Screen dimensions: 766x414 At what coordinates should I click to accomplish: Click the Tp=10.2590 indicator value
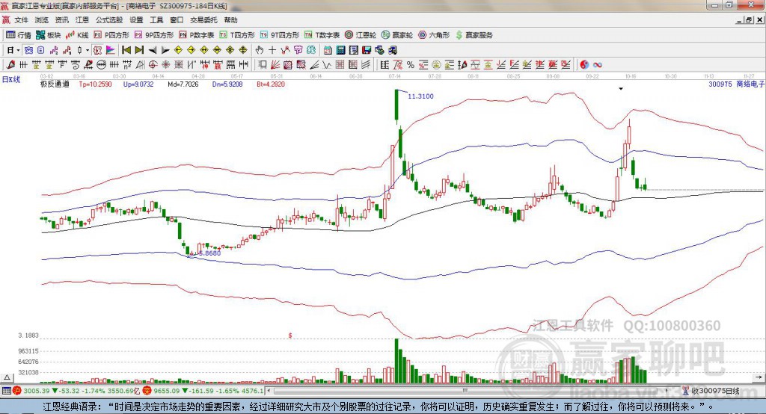click(95, 84)
